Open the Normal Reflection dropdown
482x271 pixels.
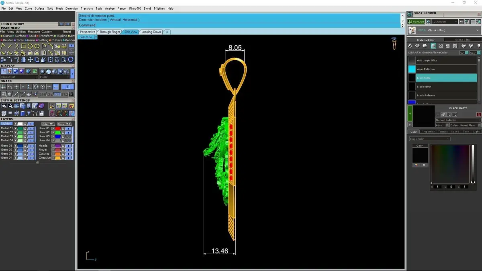pos(458,120)
